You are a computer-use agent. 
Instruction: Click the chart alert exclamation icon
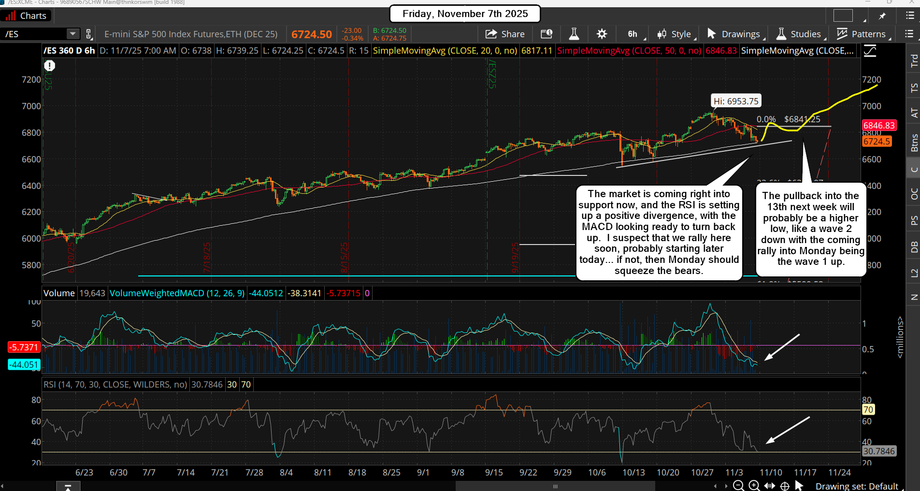coord(50,66)
